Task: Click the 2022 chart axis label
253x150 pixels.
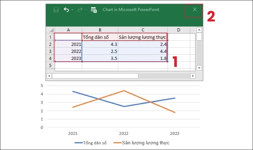Action: 124,133
